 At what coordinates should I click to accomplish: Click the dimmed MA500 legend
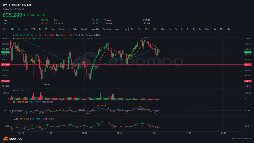pyautogui.click(x=90, y=38)
